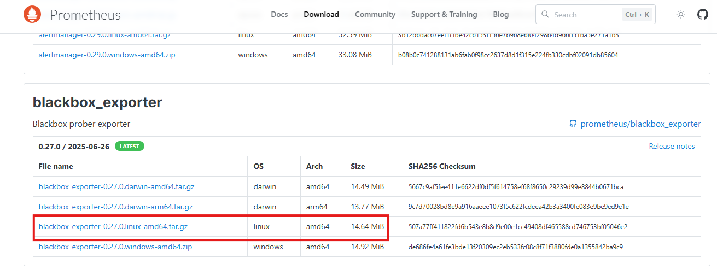The width and height of the screenshot is (717, 275).
Task: Download blackbox_exporter-0.27.0.linux-amd64.tar.gz
Action: point(113,226)
